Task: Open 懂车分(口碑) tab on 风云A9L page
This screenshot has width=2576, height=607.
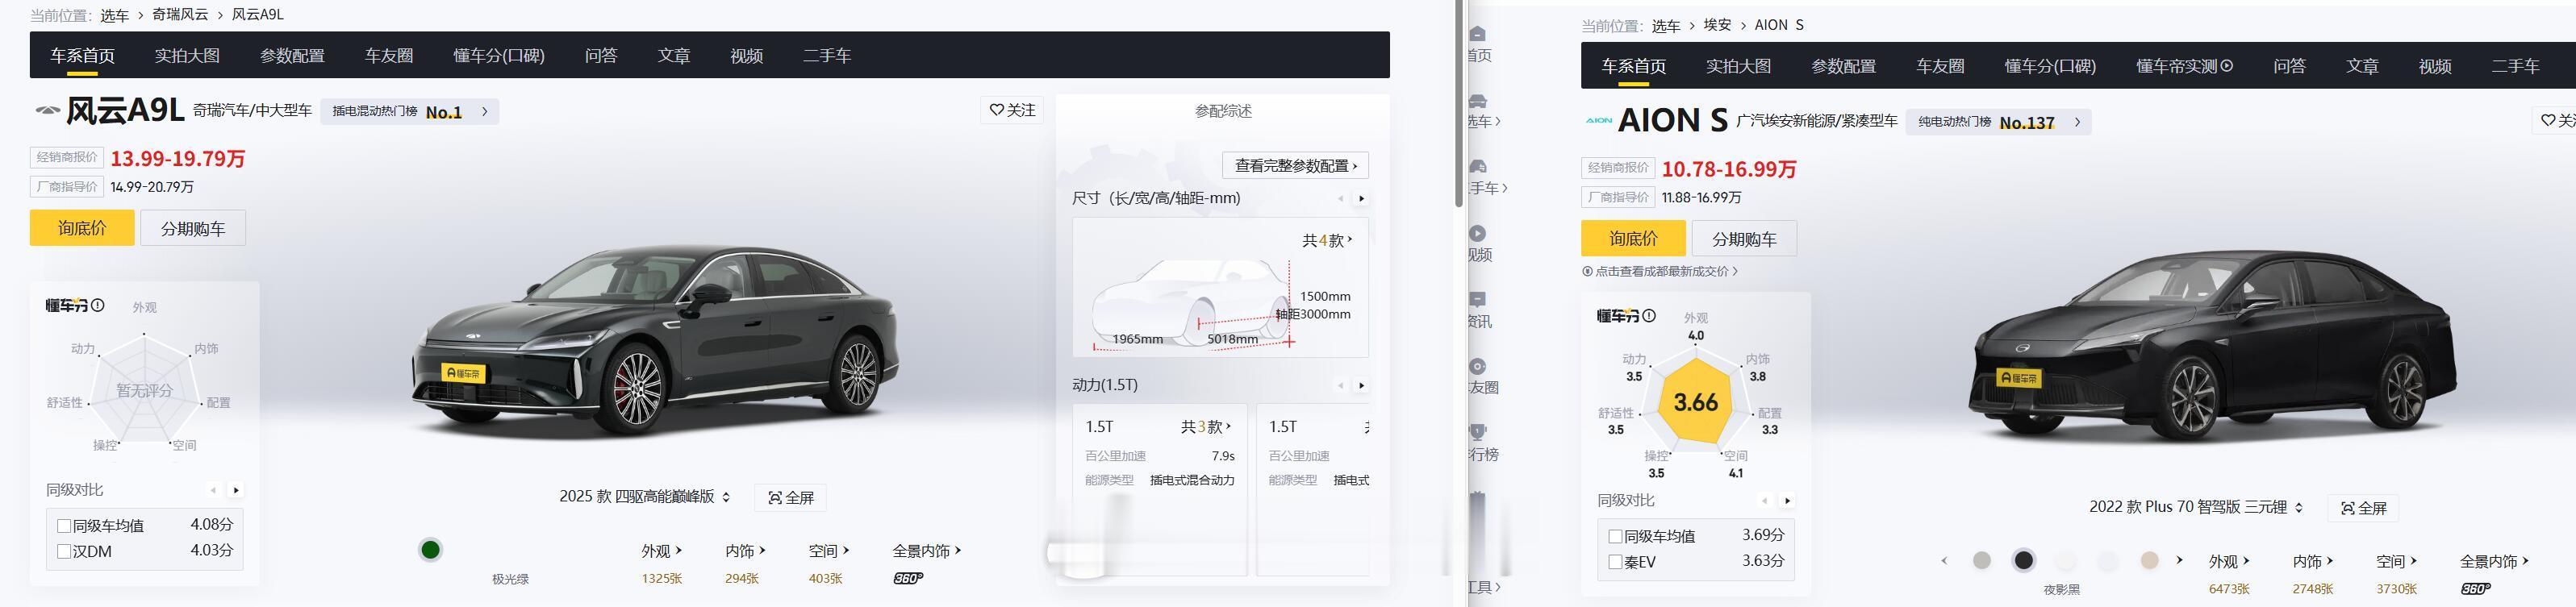Action: coord(499,56)
